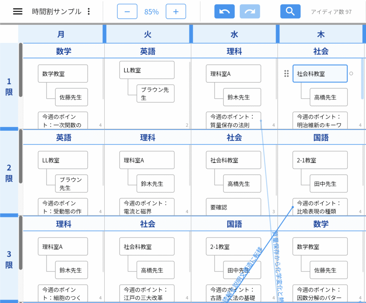Select the 電流と磁界 point card
The image size is (366, 303).
147,207
